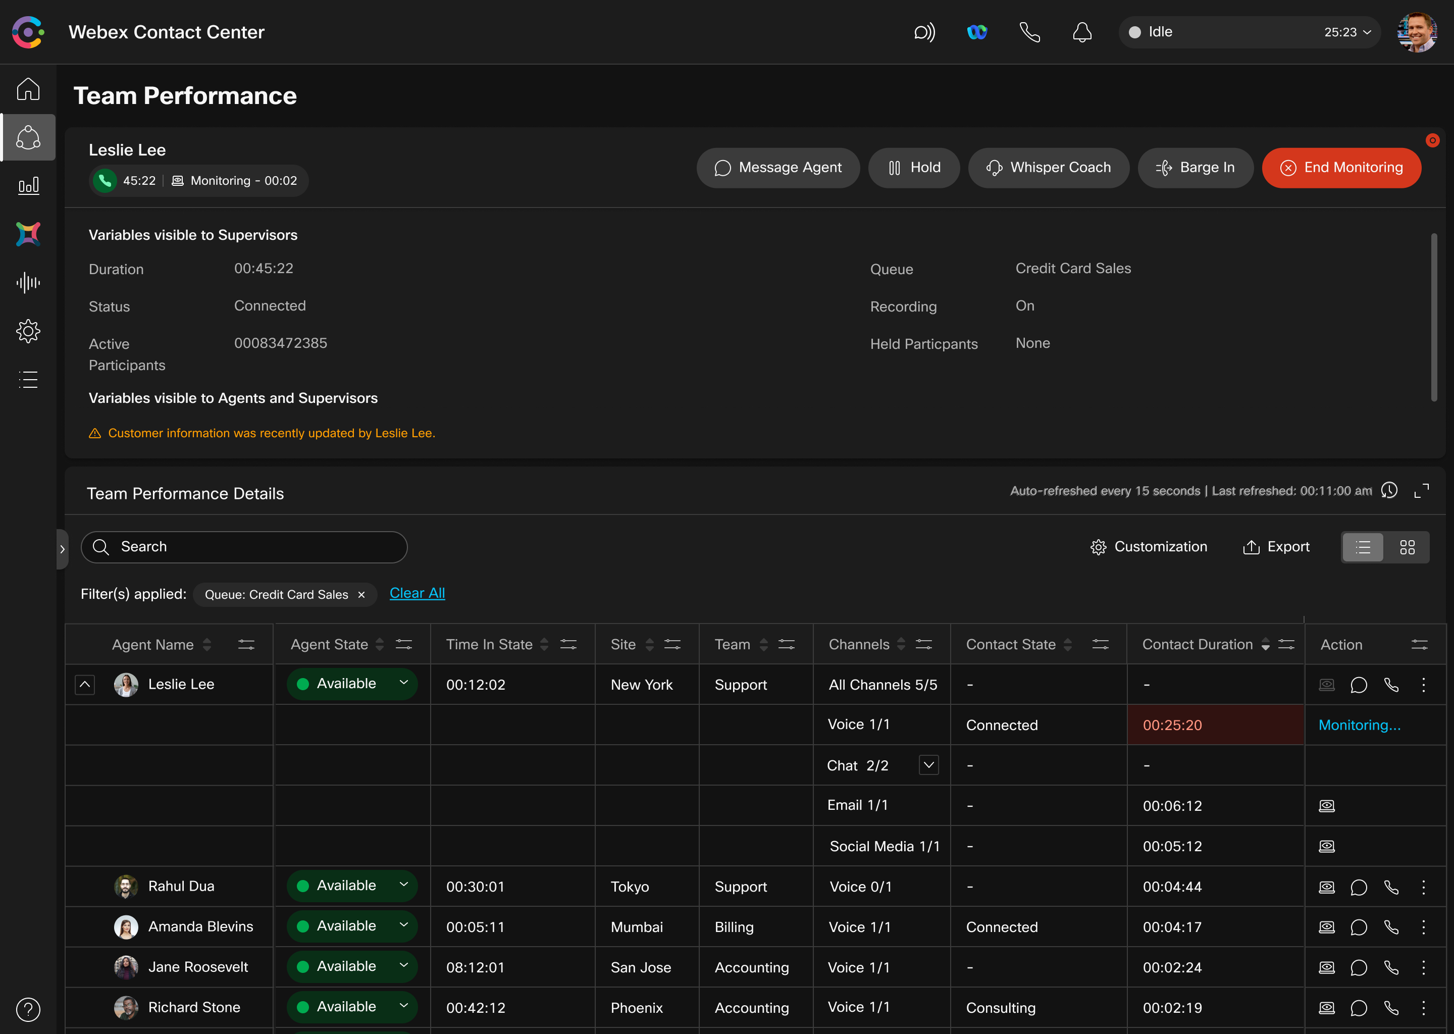
Task: Open Leslie Lee's Available state dropdown
Action: click(x=403, y=683)
